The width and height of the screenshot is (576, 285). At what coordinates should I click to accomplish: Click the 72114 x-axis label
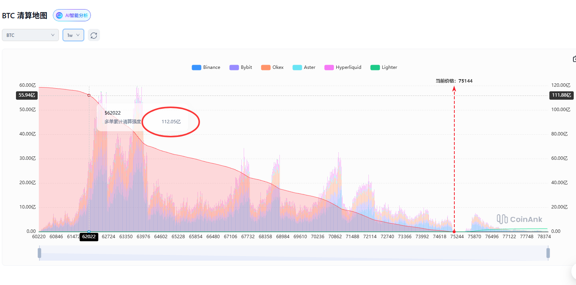click(370, 237)
